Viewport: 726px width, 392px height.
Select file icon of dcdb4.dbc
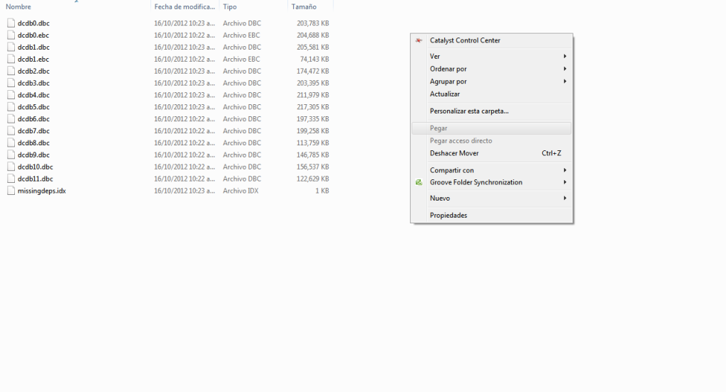tap(11, 95)
